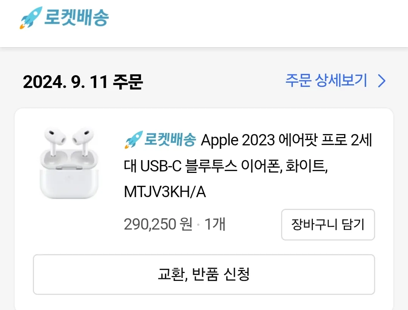Select the 2024. 9. 11 주문 date heading
The width and height of the screenshot is (408, 310).
pos(82,82)
